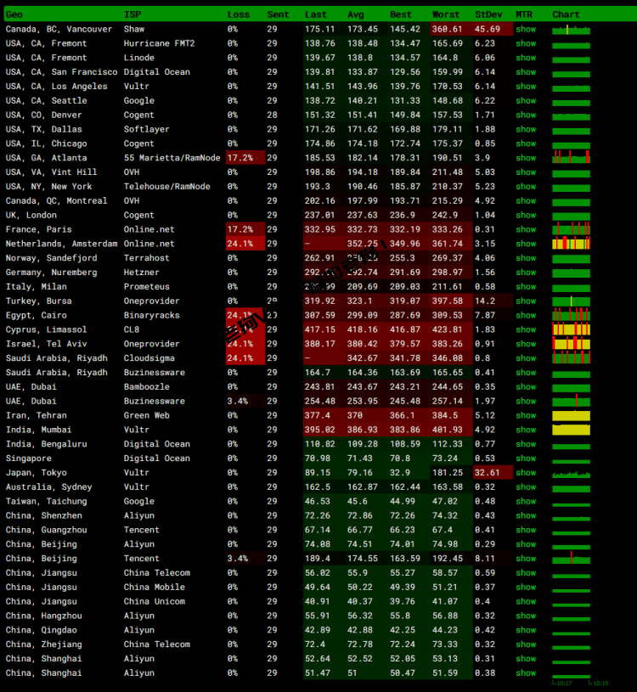Image resolution: width=637 pixels, height=692 pixels.
Task: Open the MTR show link for France, Paris
Action: tap(526, 229)
